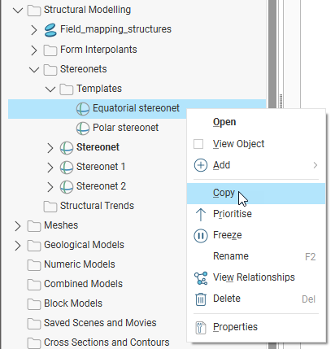The image size is (335, 349).
Task: Collapse the Templates folder chevron
Action: (x=50, y=89)
